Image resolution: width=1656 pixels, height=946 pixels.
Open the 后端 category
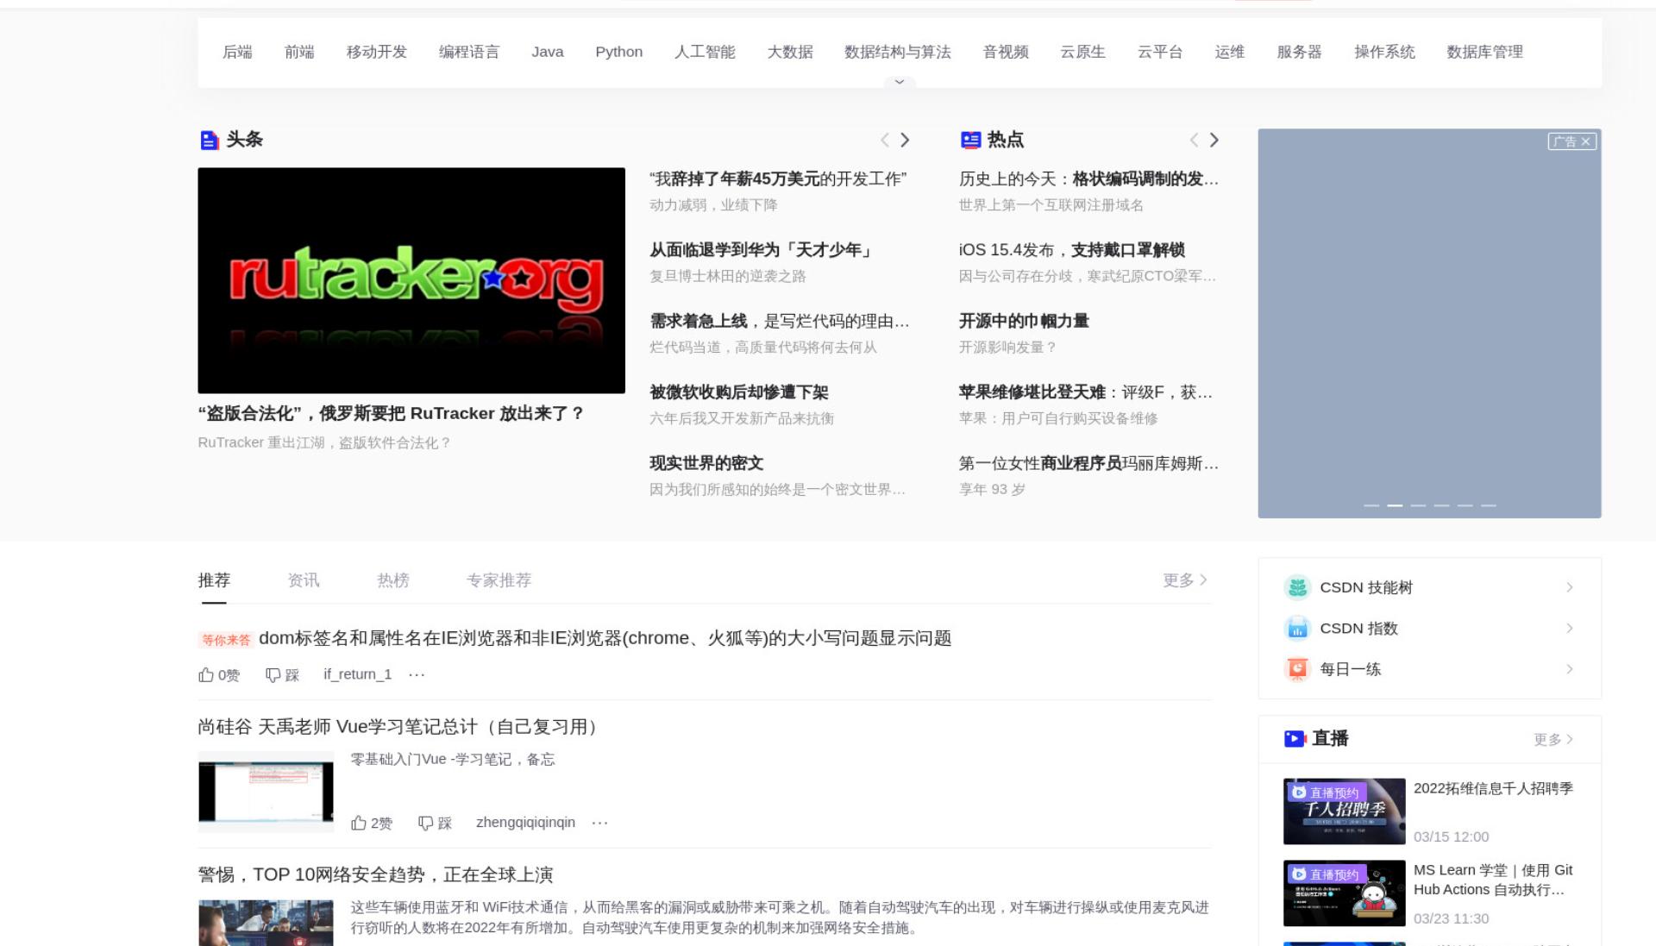coord(237,52)
